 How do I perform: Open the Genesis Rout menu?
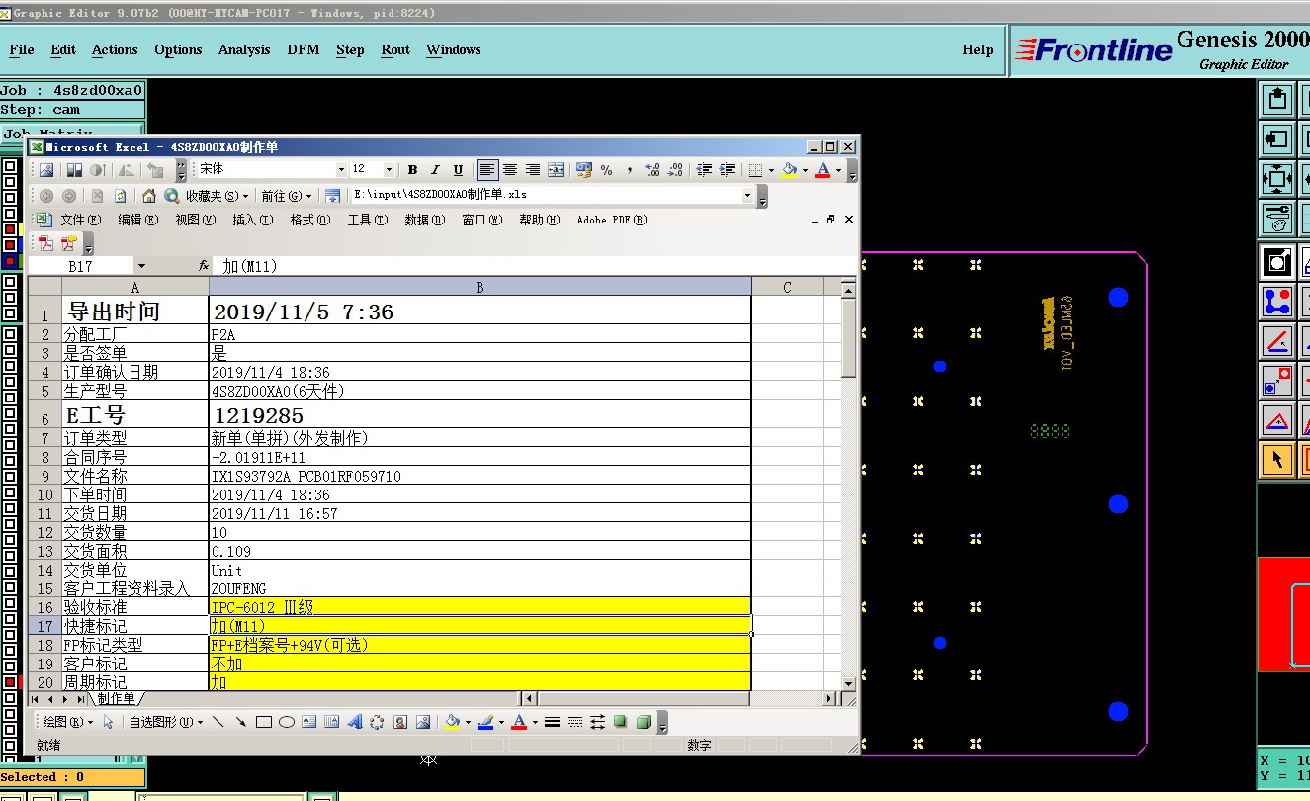pos(395,49)
